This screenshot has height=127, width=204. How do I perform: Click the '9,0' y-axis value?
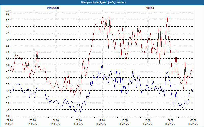(8, 14)
